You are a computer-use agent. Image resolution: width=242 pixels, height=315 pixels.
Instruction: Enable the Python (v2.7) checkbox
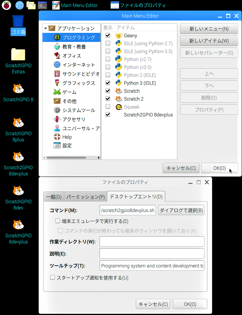point(108,59)
